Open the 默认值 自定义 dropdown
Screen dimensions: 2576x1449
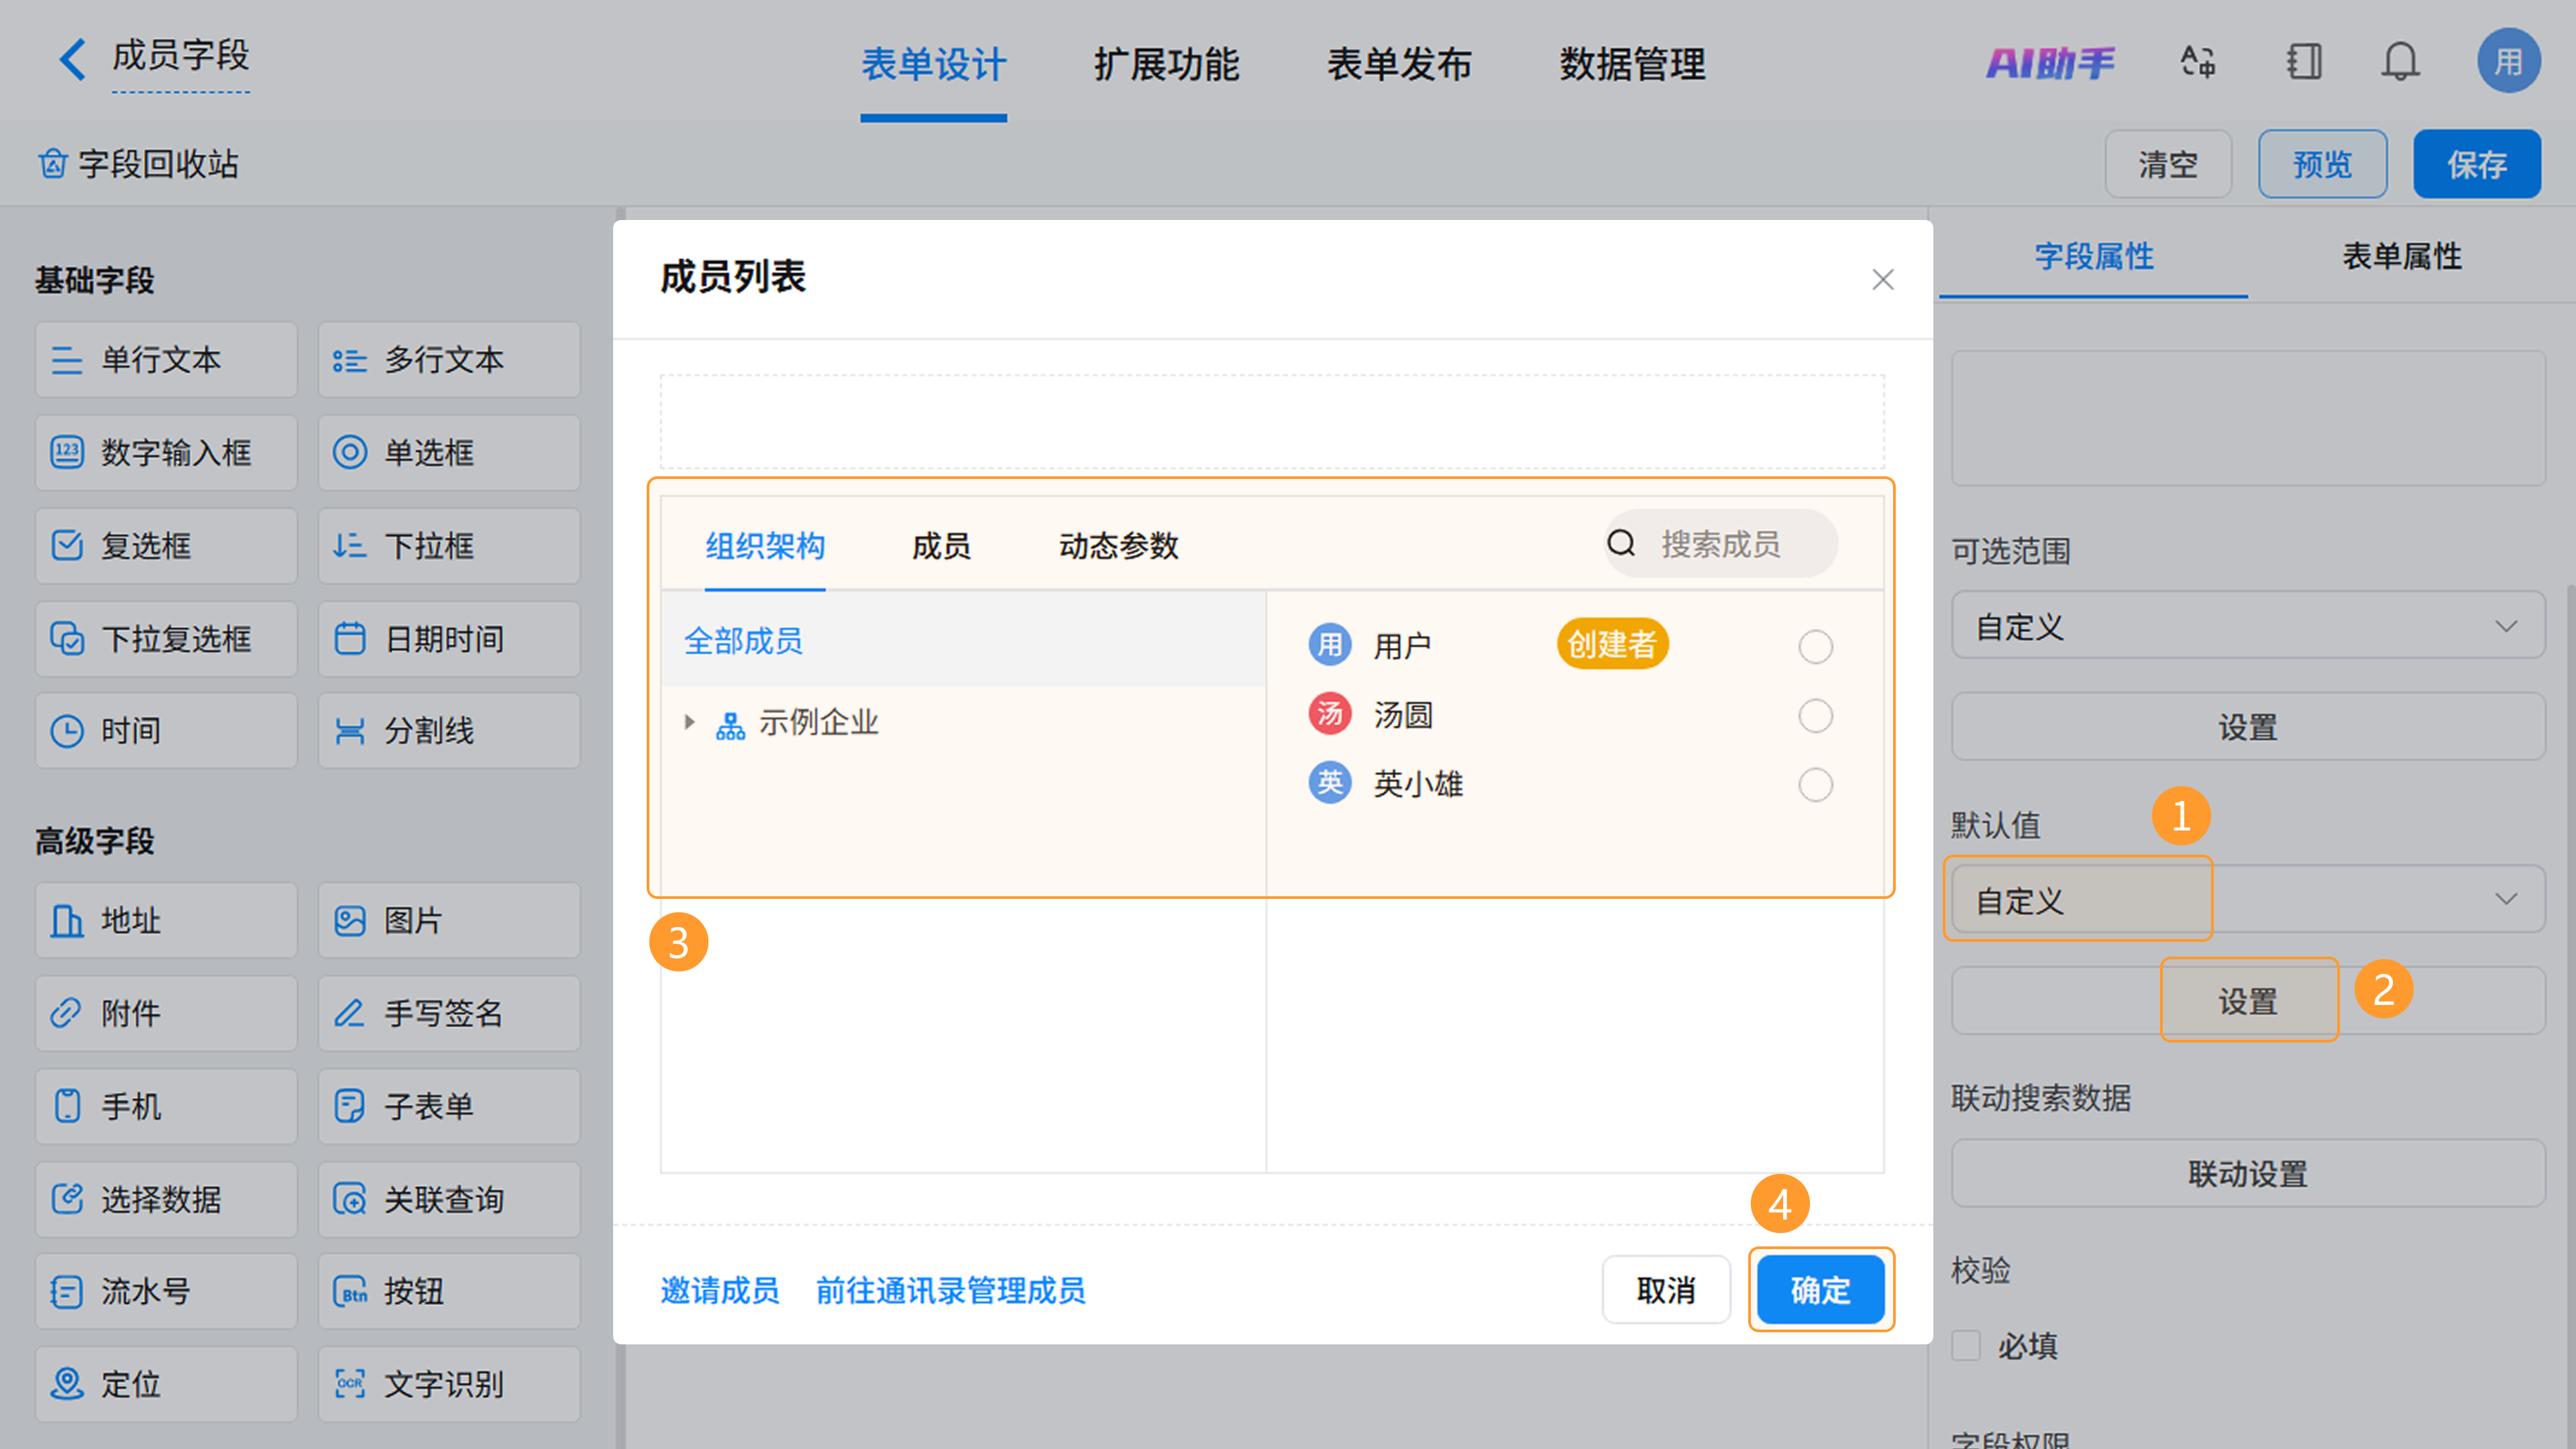(x=2247, y=900)
